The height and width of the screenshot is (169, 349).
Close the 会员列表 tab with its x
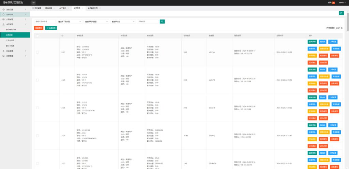click(82, 8)
